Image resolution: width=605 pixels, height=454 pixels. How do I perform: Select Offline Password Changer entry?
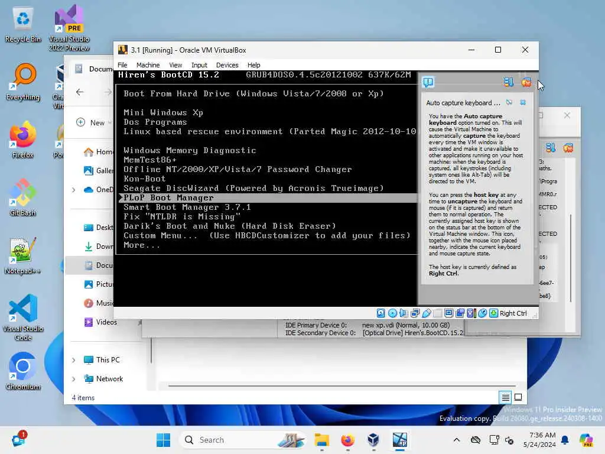pyautogui.click(x=238, y=169)
